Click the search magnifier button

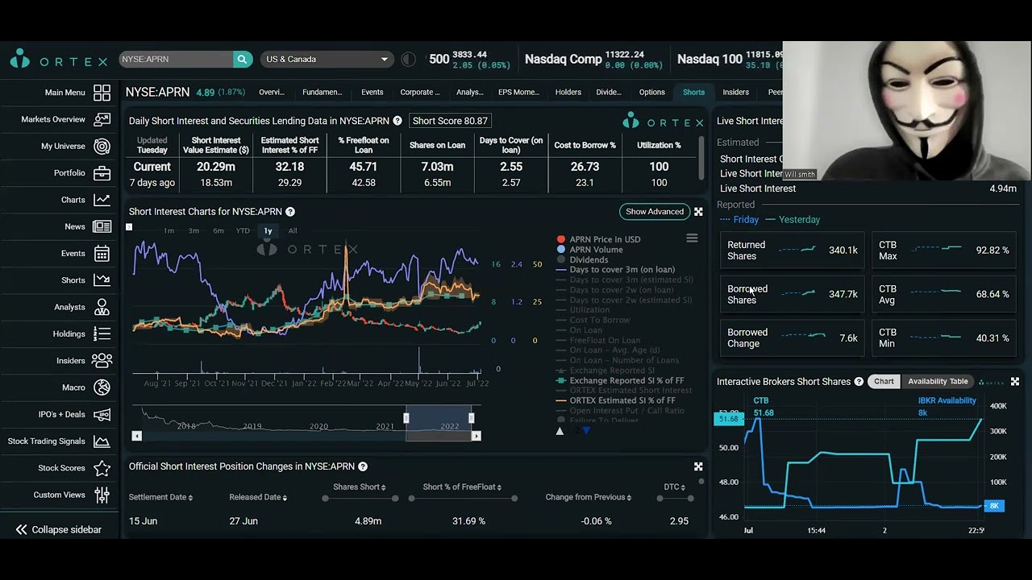tap(242, 59)
